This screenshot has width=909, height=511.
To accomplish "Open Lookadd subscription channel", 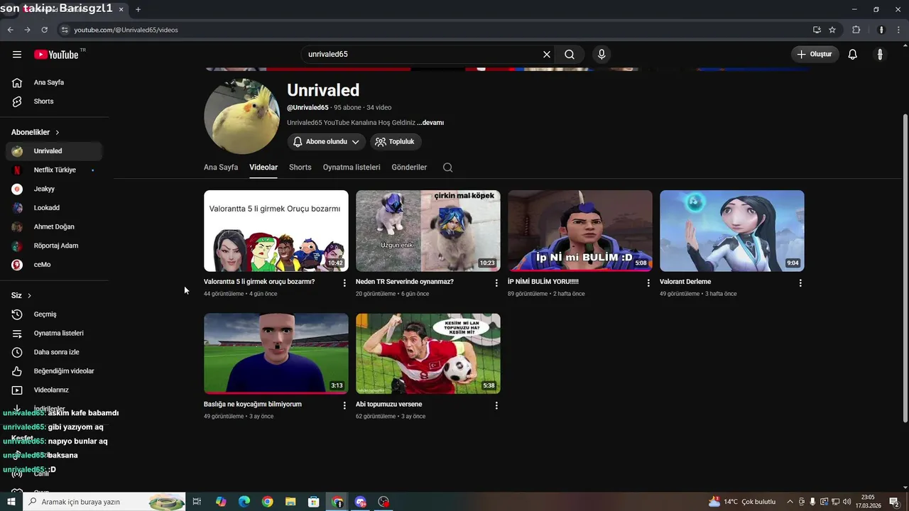I will point(54,208).
